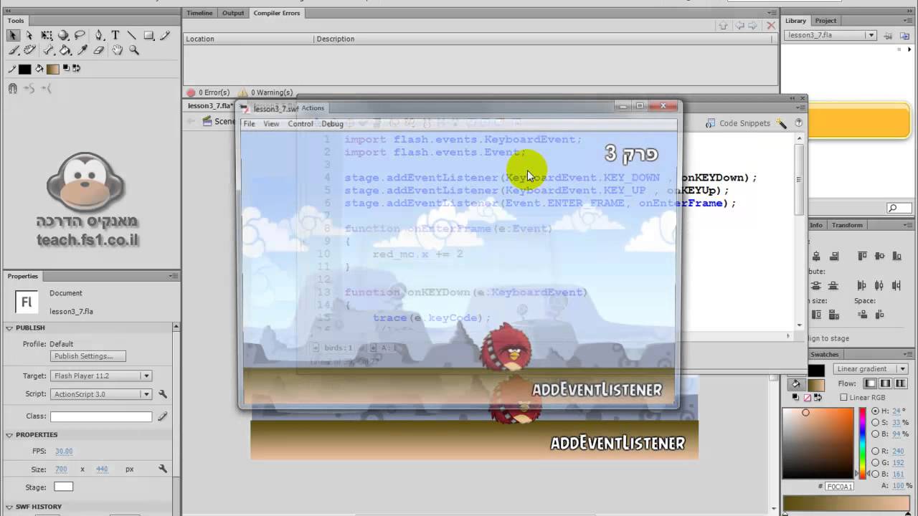Choose the Eraser tool
918x516 pixels.
99,50
